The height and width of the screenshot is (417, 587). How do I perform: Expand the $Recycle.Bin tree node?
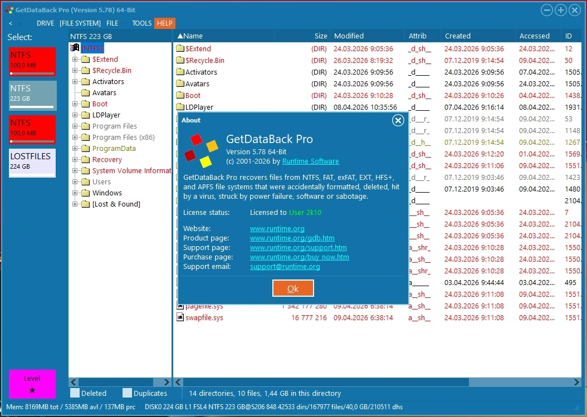tap(75, 70)
